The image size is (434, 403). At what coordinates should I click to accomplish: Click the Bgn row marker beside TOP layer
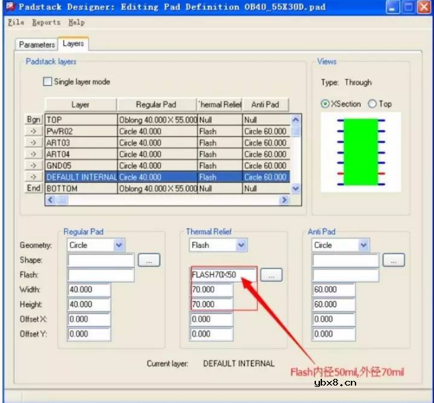click(34, 120)
